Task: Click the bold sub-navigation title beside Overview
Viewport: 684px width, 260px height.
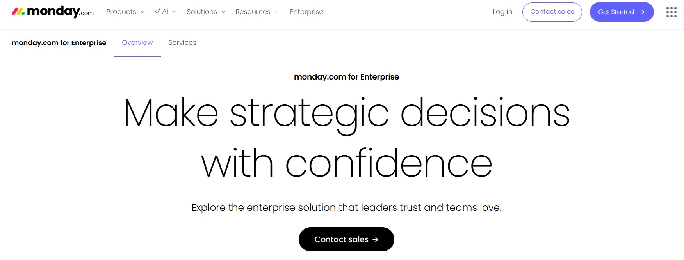Action: coord(59,43)
